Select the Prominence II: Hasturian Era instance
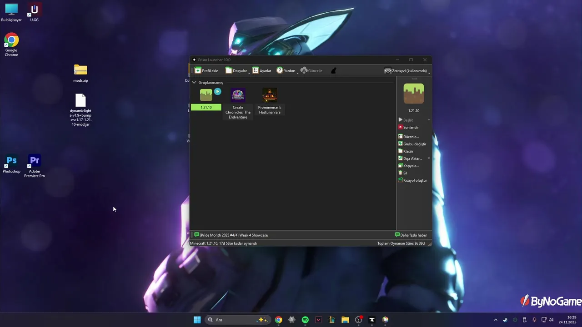This screenshot has width=582, height=327. (270, 101)
